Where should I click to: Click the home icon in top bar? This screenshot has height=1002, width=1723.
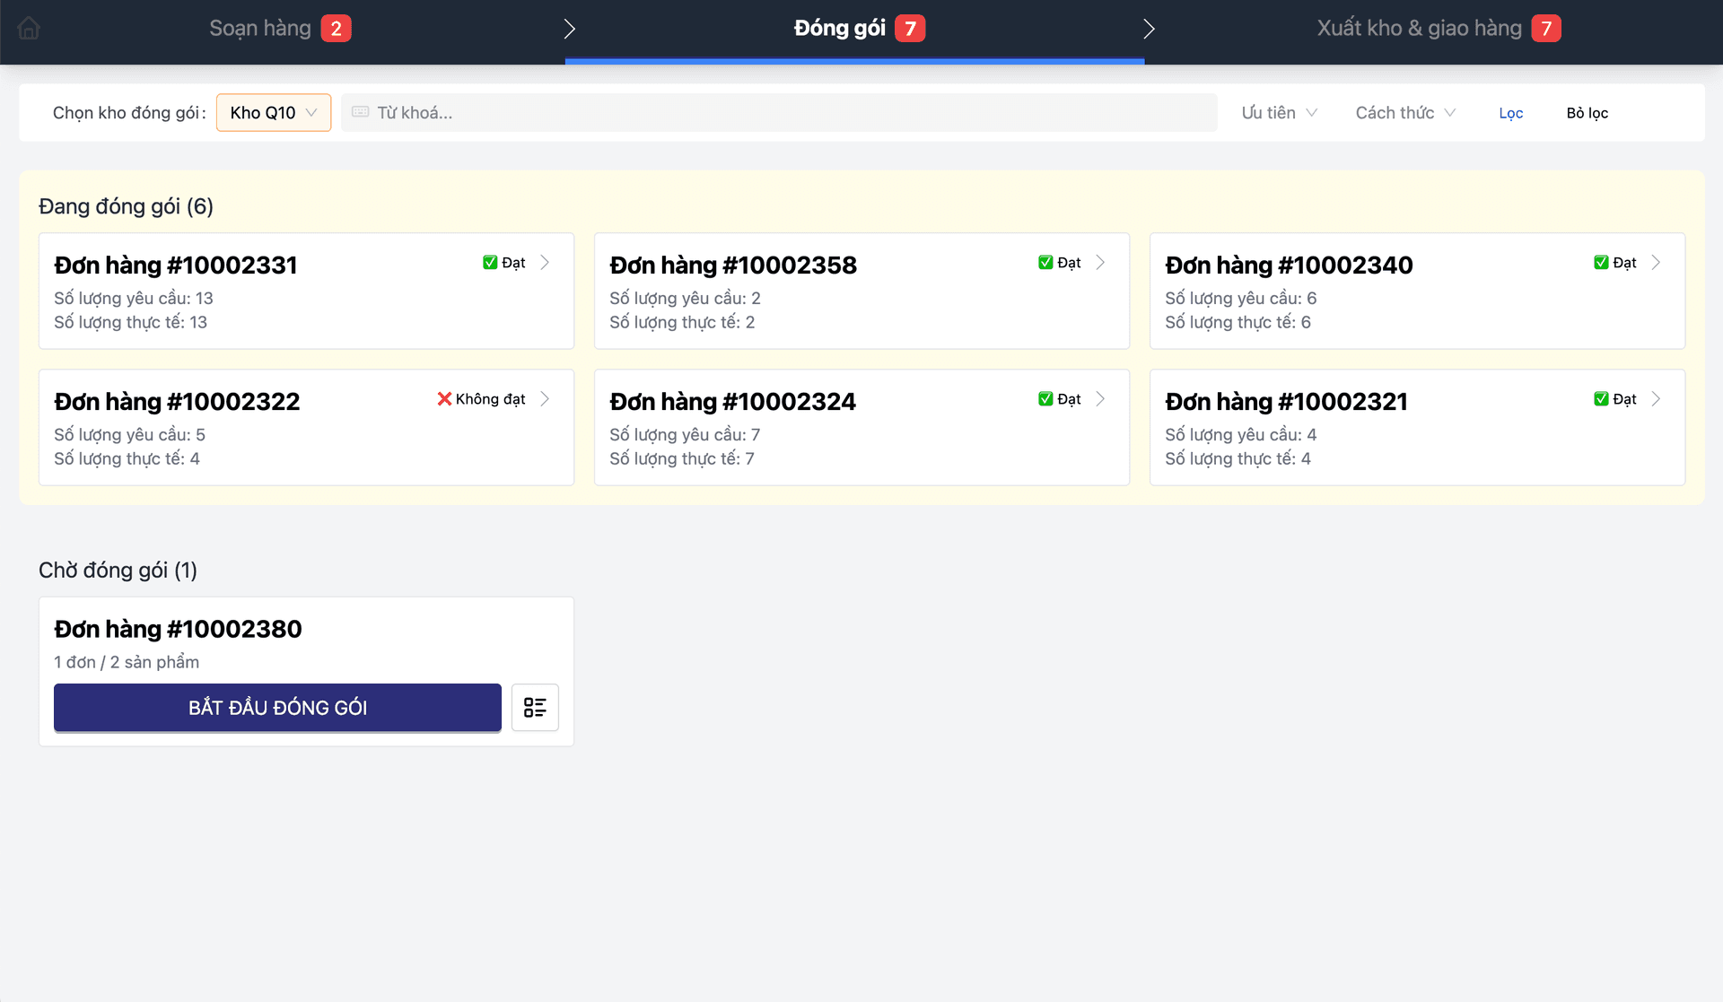point(29,29)
